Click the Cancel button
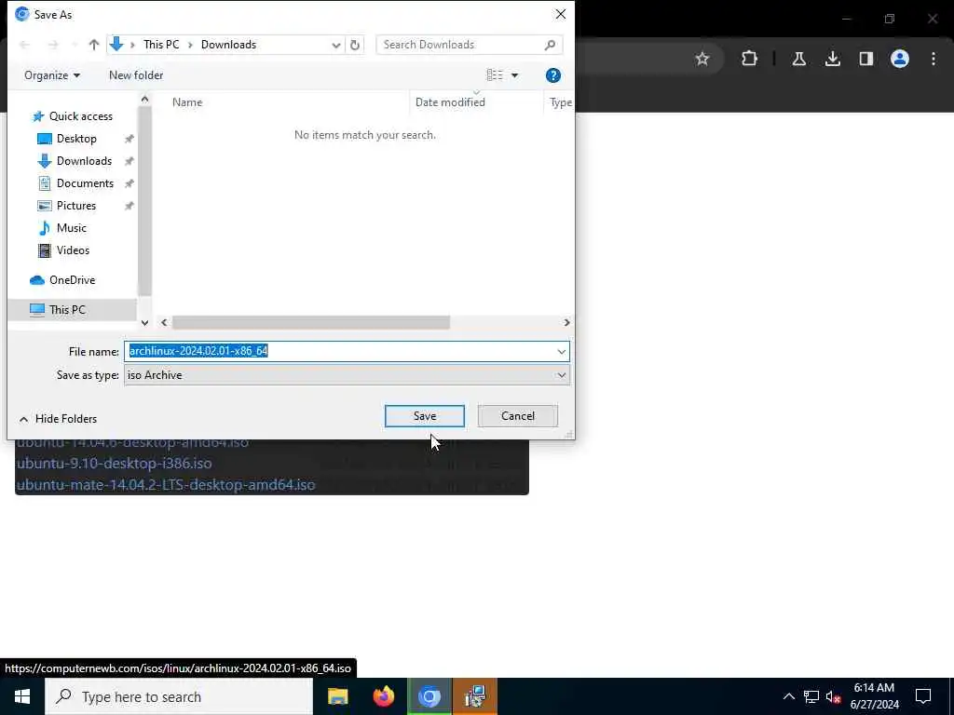Image resolution: width=954 pixels, height=715 pixels. pos(518,416)
